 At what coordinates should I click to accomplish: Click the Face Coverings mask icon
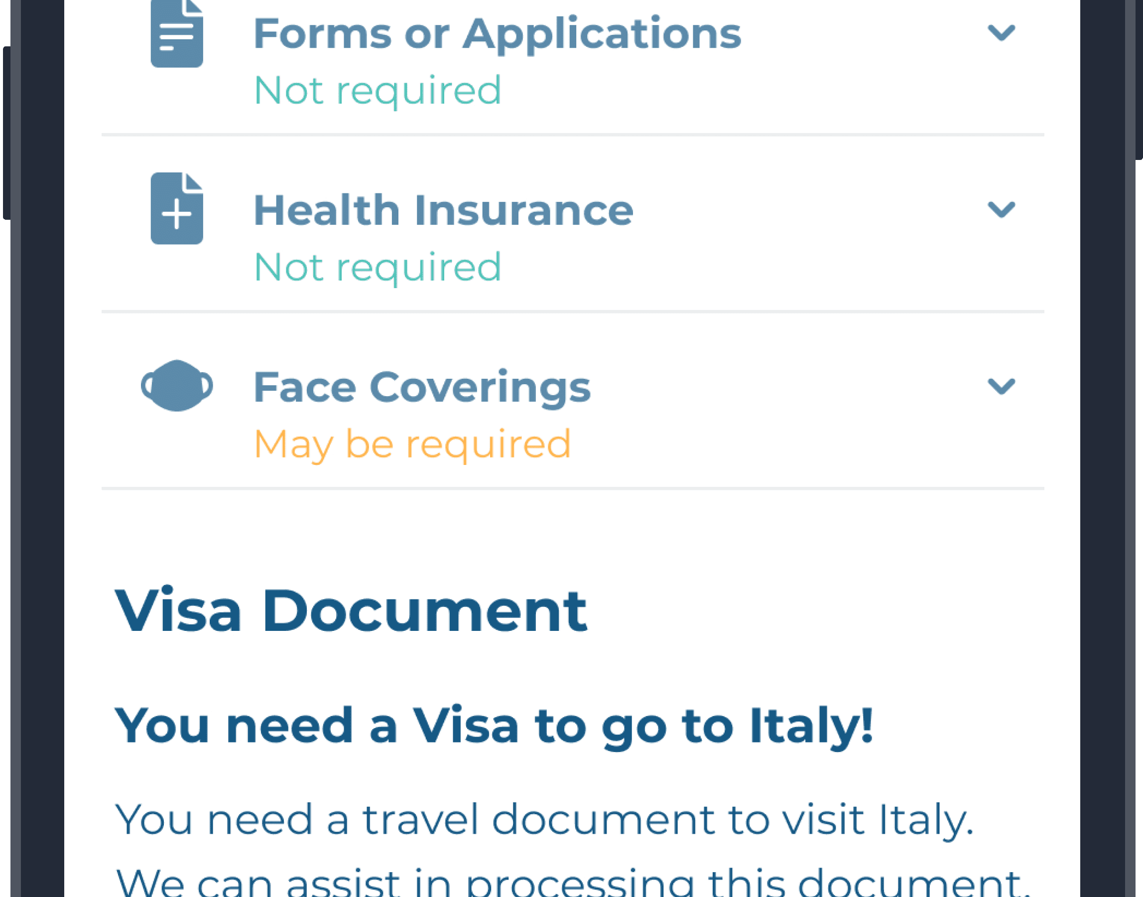176,386
